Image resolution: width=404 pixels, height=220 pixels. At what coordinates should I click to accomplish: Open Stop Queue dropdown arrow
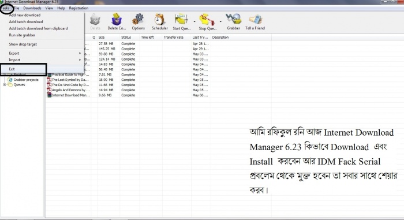coord(220,21)
